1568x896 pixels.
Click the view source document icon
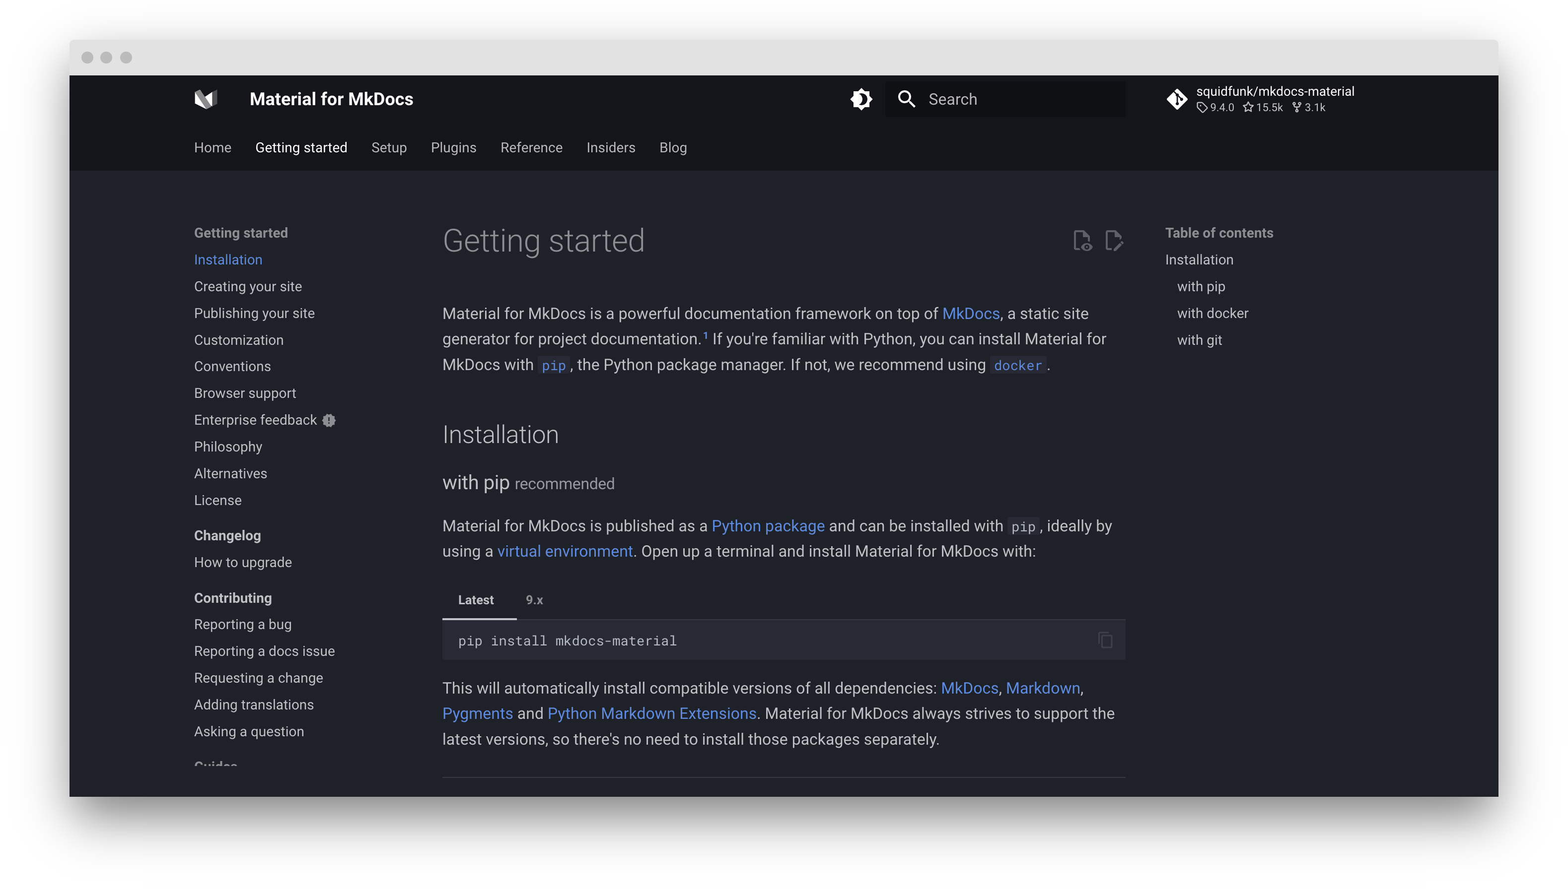pos(1083,242)
